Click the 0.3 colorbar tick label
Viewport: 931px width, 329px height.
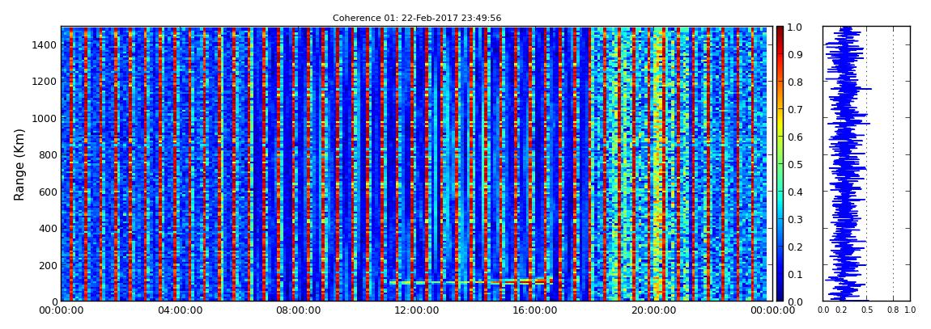(x=797, y=219)
